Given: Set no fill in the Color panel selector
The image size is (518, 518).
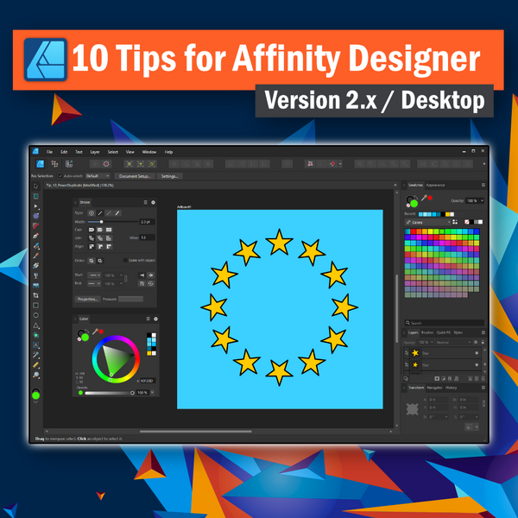Looking at the screenshot, I should click(79, 339).
